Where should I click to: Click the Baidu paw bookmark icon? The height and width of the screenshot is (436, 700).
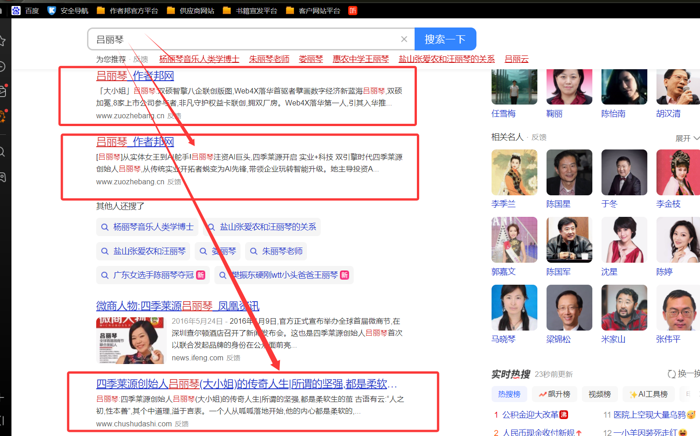(x=16, y=11)
